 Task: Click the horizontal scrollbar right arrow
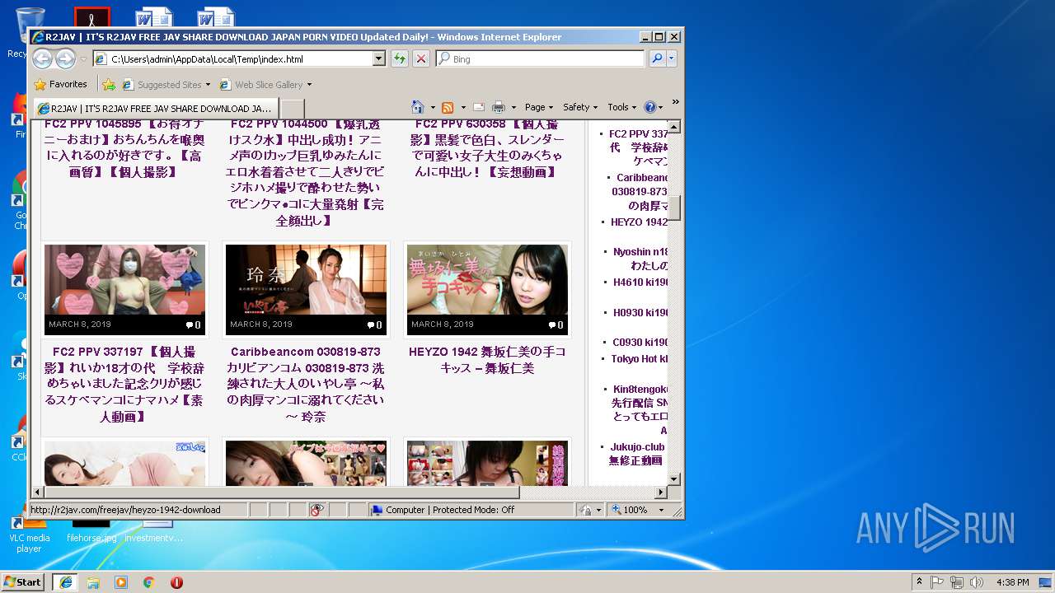660,492
